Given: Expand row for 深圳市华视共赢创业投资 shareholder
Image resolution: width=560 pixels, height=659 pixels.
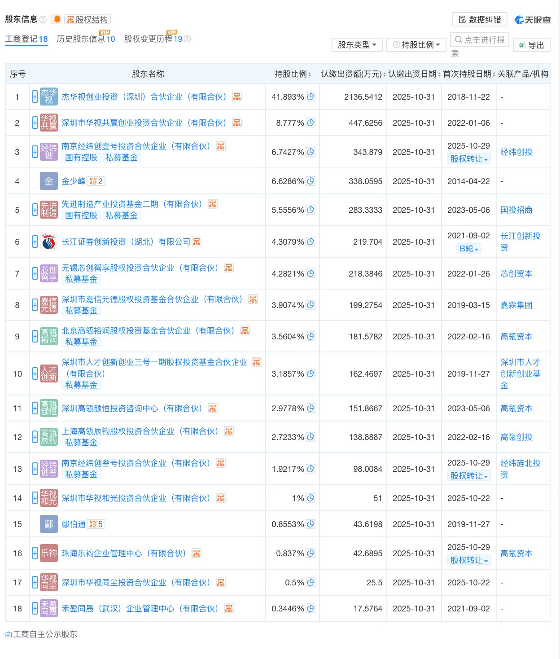Looking at the screenshot, I should [x=35, y=123].
